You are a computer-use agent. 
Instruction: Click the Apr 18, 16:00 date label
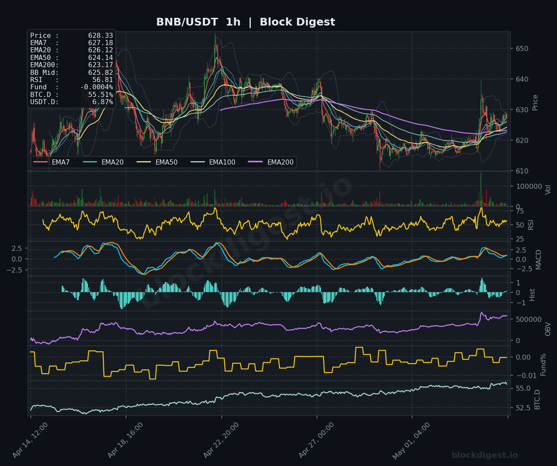(x=125, y=440)
